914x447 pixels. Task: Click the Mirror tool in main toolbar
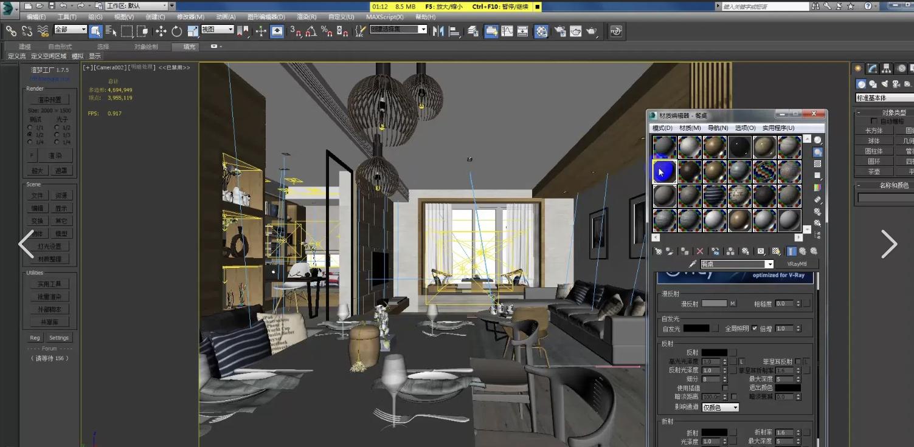pyautogui.click(x=438, y=32)
